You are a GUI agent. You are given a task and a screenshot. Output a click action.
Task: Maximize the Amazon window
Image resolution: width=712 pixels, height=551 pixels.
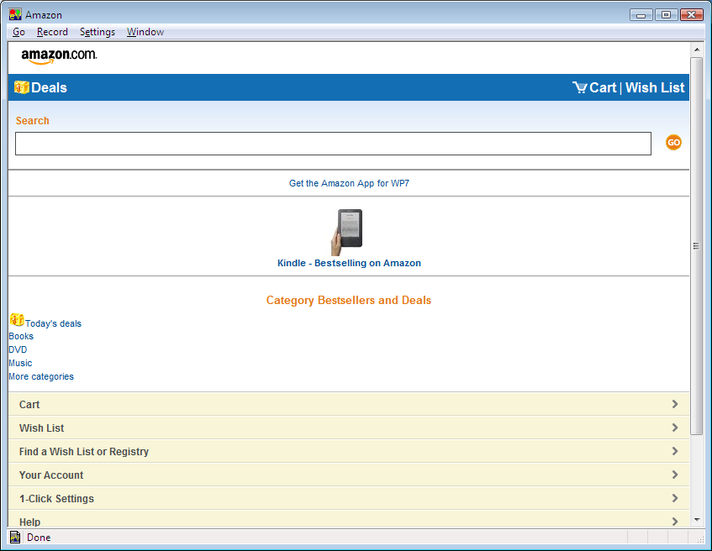click(666, 15)
